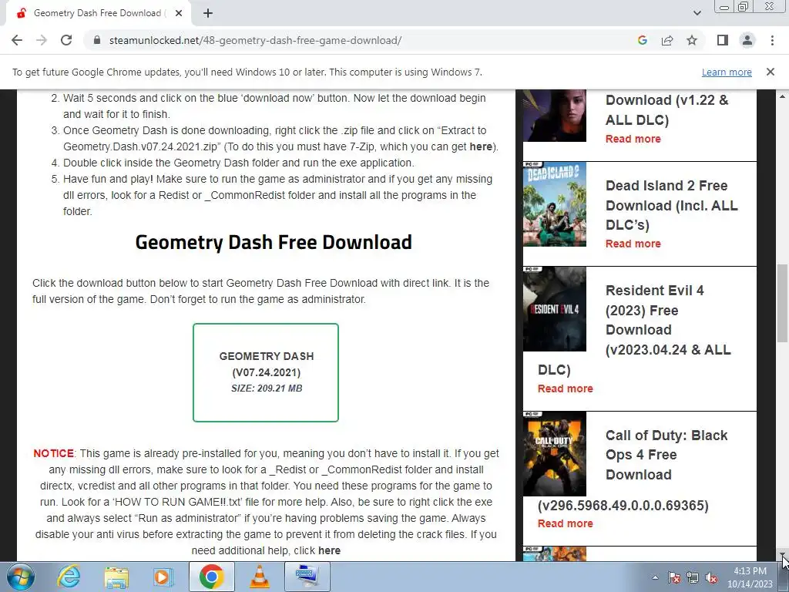Select the 'Geometry Dash Free Download' heading
This screenshot has height=592, width=789.
tap(274, 243)
